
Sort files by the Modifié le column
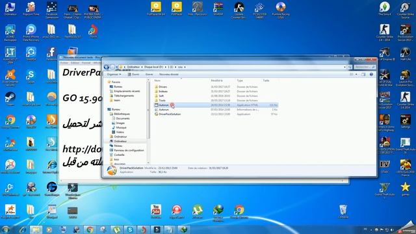tap(216, 81)
